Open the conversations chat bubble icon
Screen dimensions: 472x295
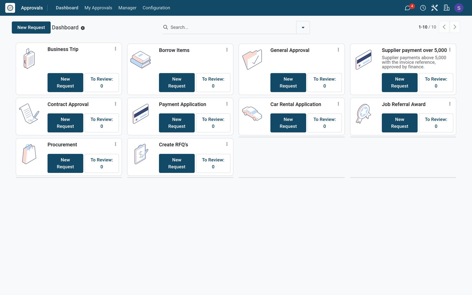click(408, 8)
